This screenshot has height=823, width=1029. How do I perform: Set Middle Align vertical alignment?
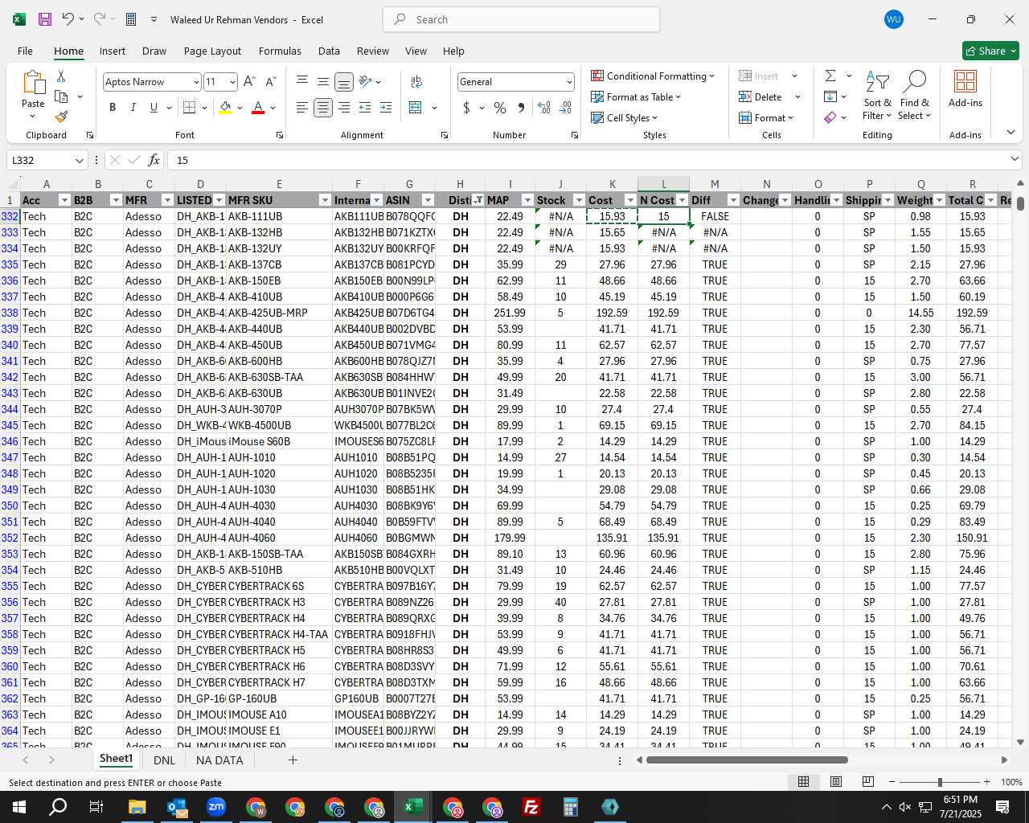tap(322, 81)
